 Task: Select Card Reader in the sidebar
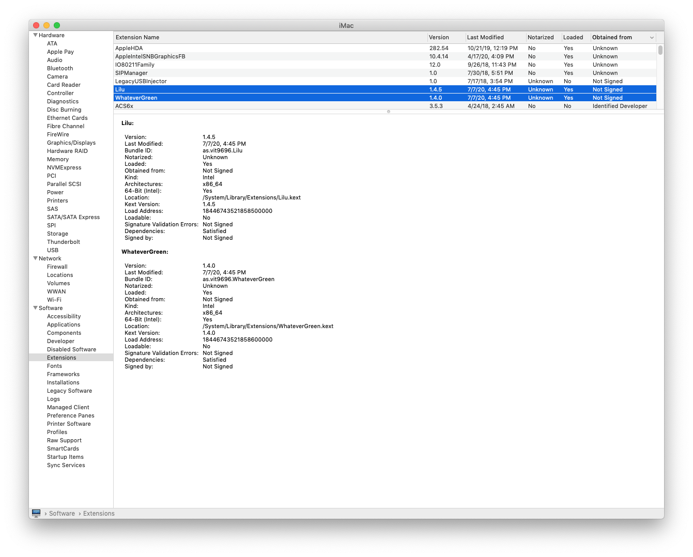64,85
